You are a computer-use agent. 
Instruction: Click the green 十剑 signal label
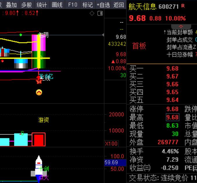pos(44,168)
